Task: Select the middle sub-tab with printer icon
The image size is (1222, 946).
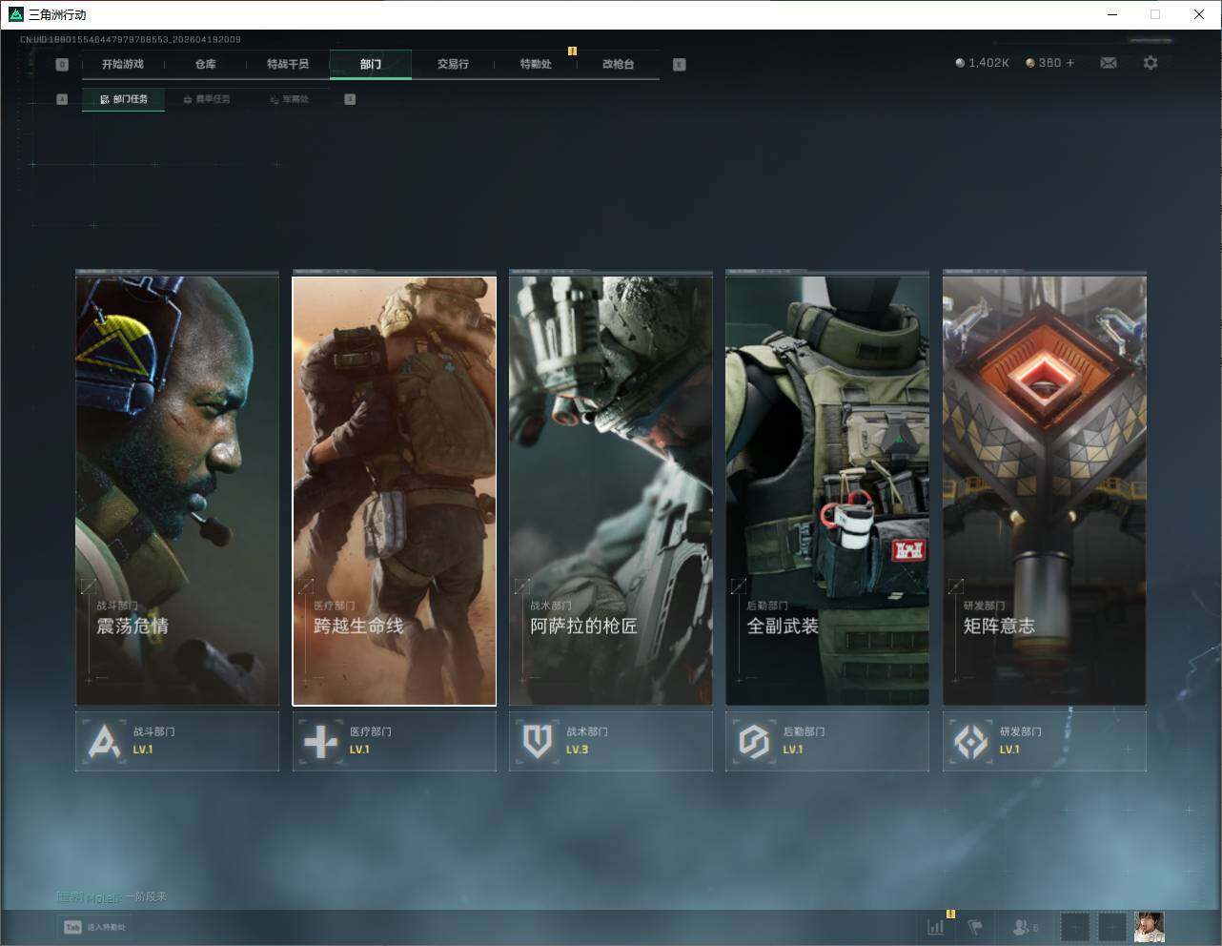Action: pos(206,99)
